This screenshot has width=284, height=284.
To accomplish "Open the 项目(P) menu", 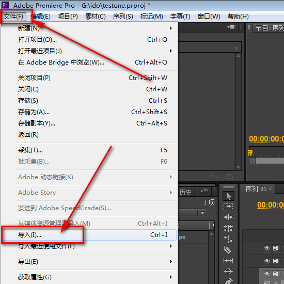I will (x=68, y=17).
